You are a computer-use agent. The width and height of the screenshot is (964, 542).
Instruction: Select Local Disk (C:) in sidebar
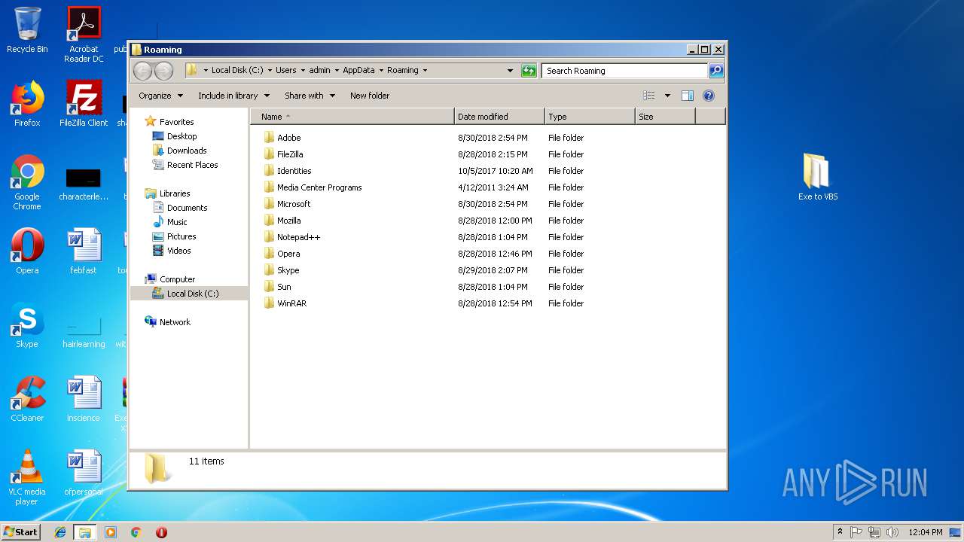(189, 294)
